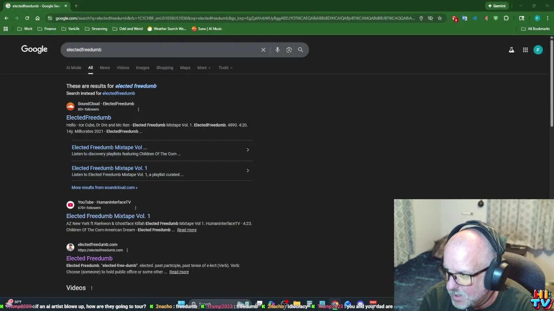Expand the More search filters dropdown
The image size is (554, 311).
click(204, 68)
